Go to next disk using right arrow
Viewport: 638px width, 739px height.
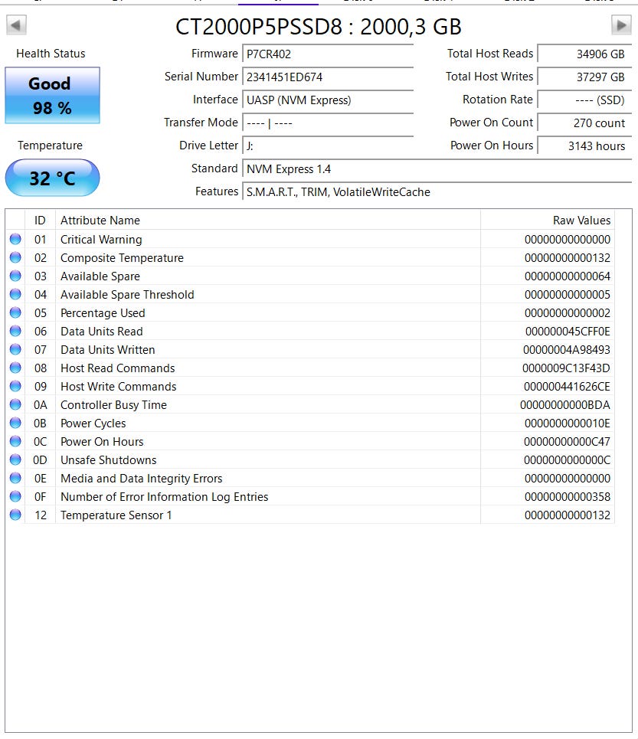(621, 25)
